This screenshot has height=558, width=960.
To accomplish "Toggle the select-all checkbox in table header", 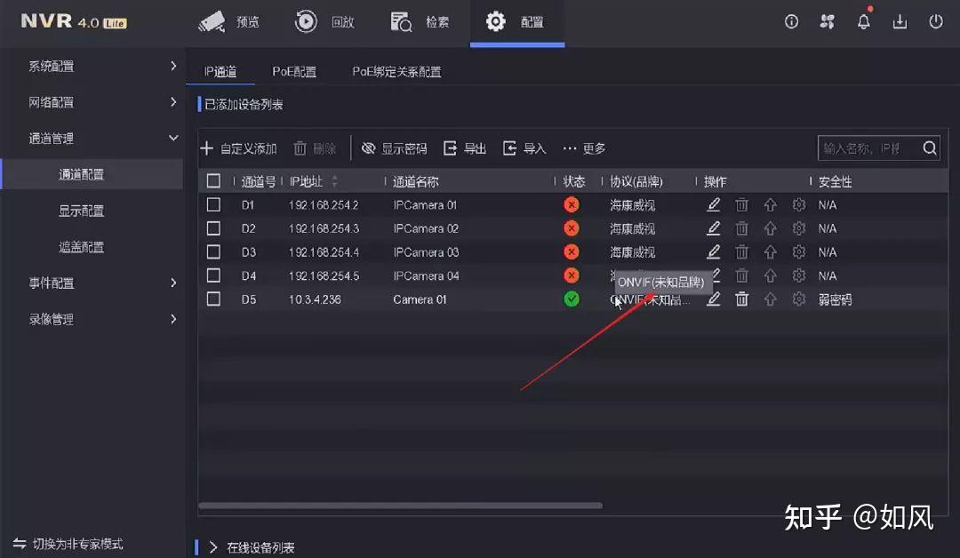I will 213,180.
